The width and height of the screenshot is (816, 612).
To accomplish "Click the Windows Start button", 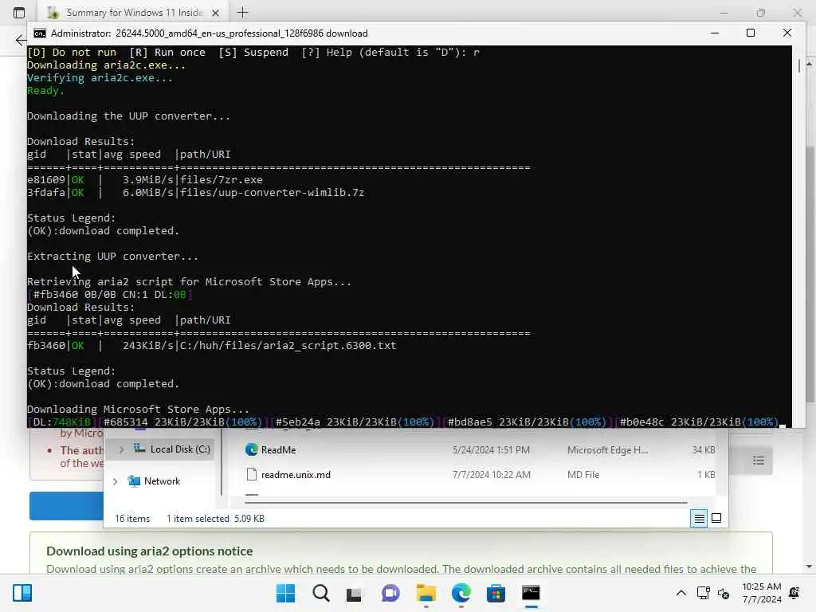I will click(x=285, y=593).
